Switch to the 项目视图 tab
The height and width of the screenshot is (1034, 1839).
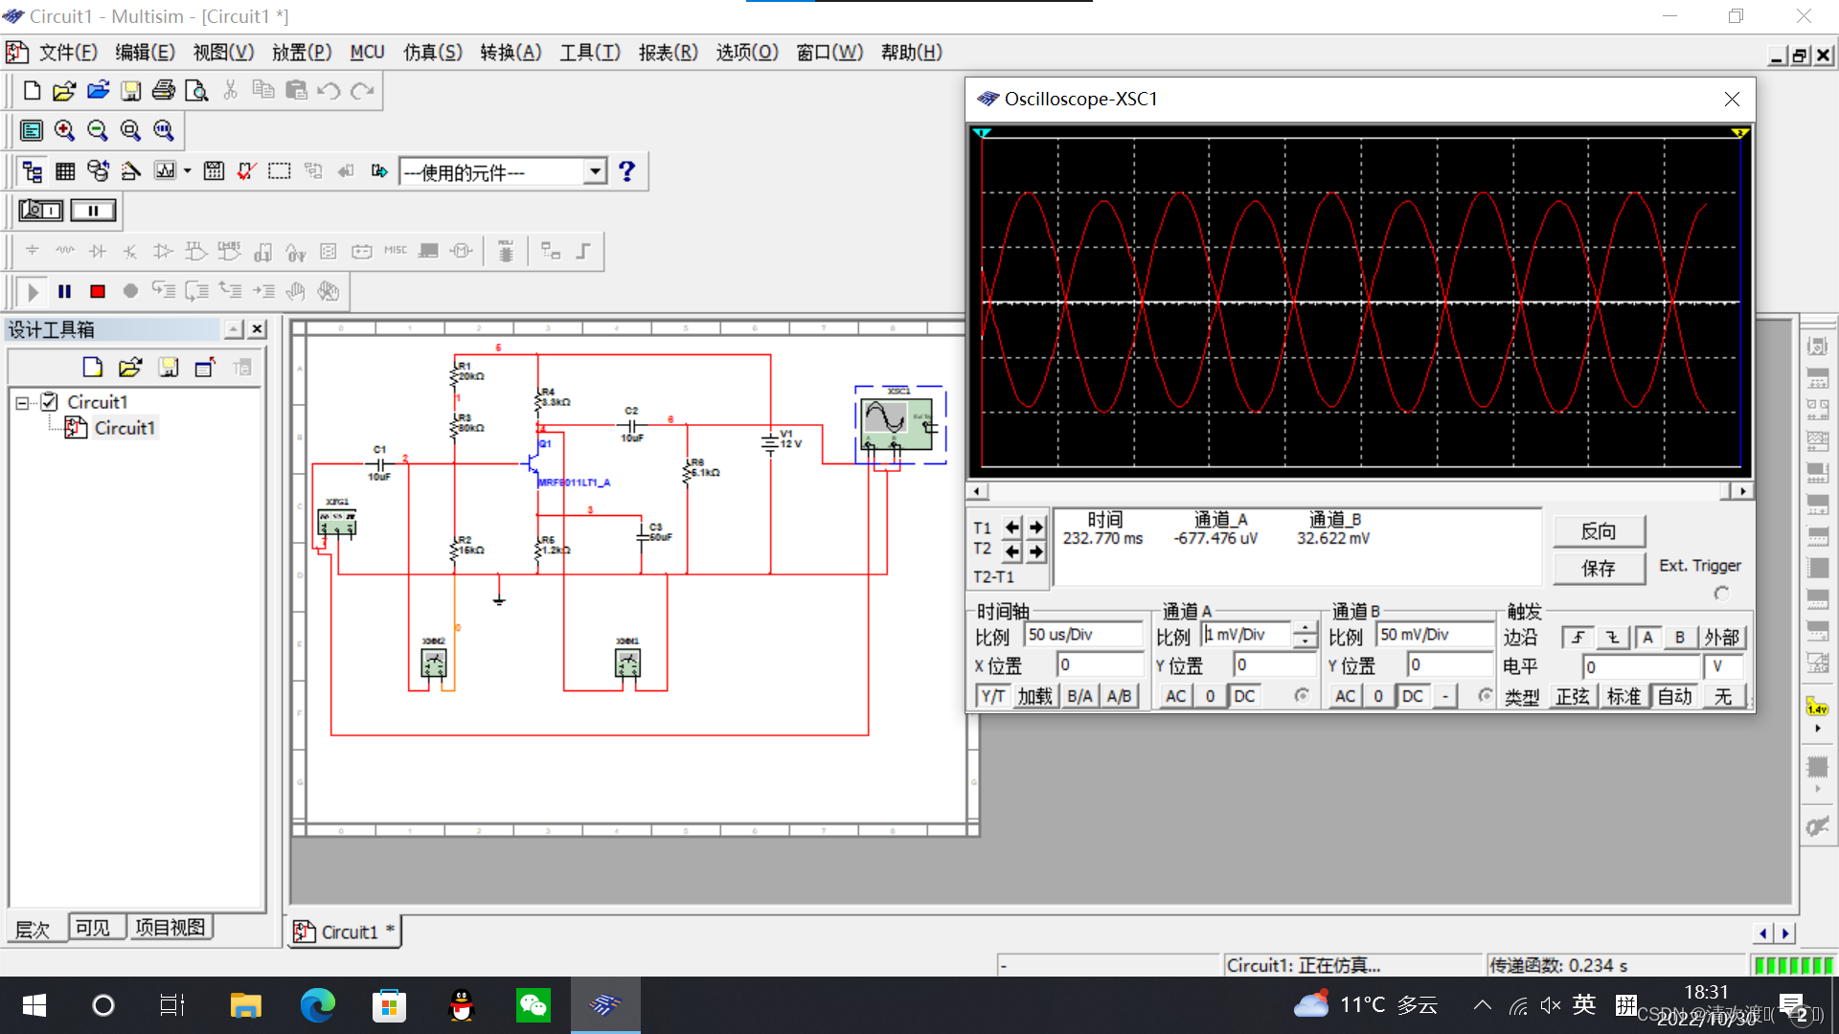(170, 928)
